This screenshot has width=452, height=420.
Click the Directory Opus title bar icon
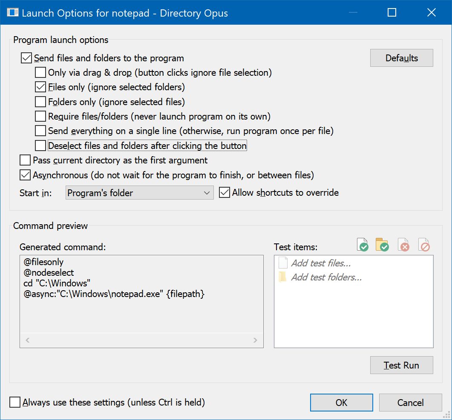pos(12,12)
